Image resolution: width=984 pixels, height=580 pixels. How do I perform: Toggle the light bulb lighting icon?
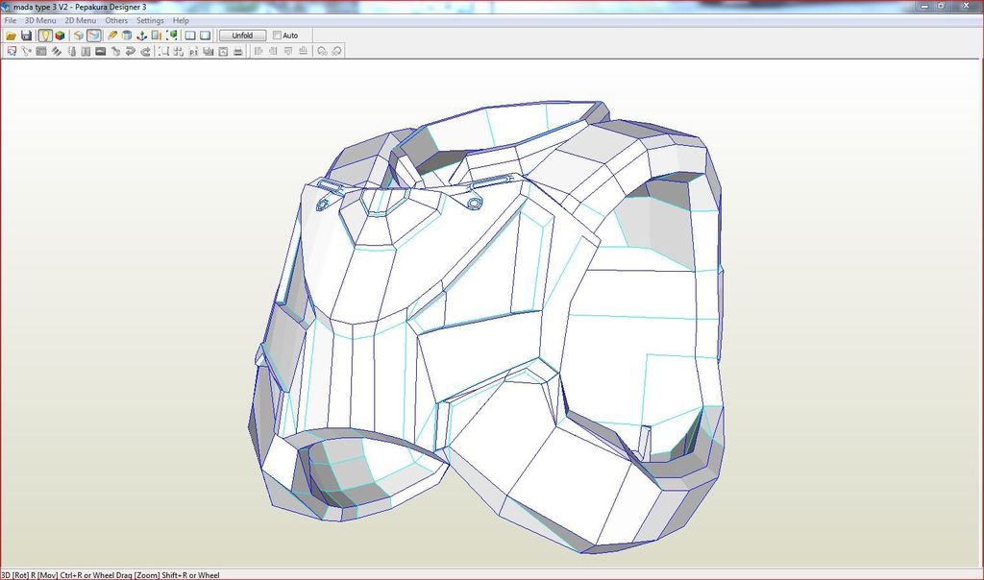coord(44,36)
